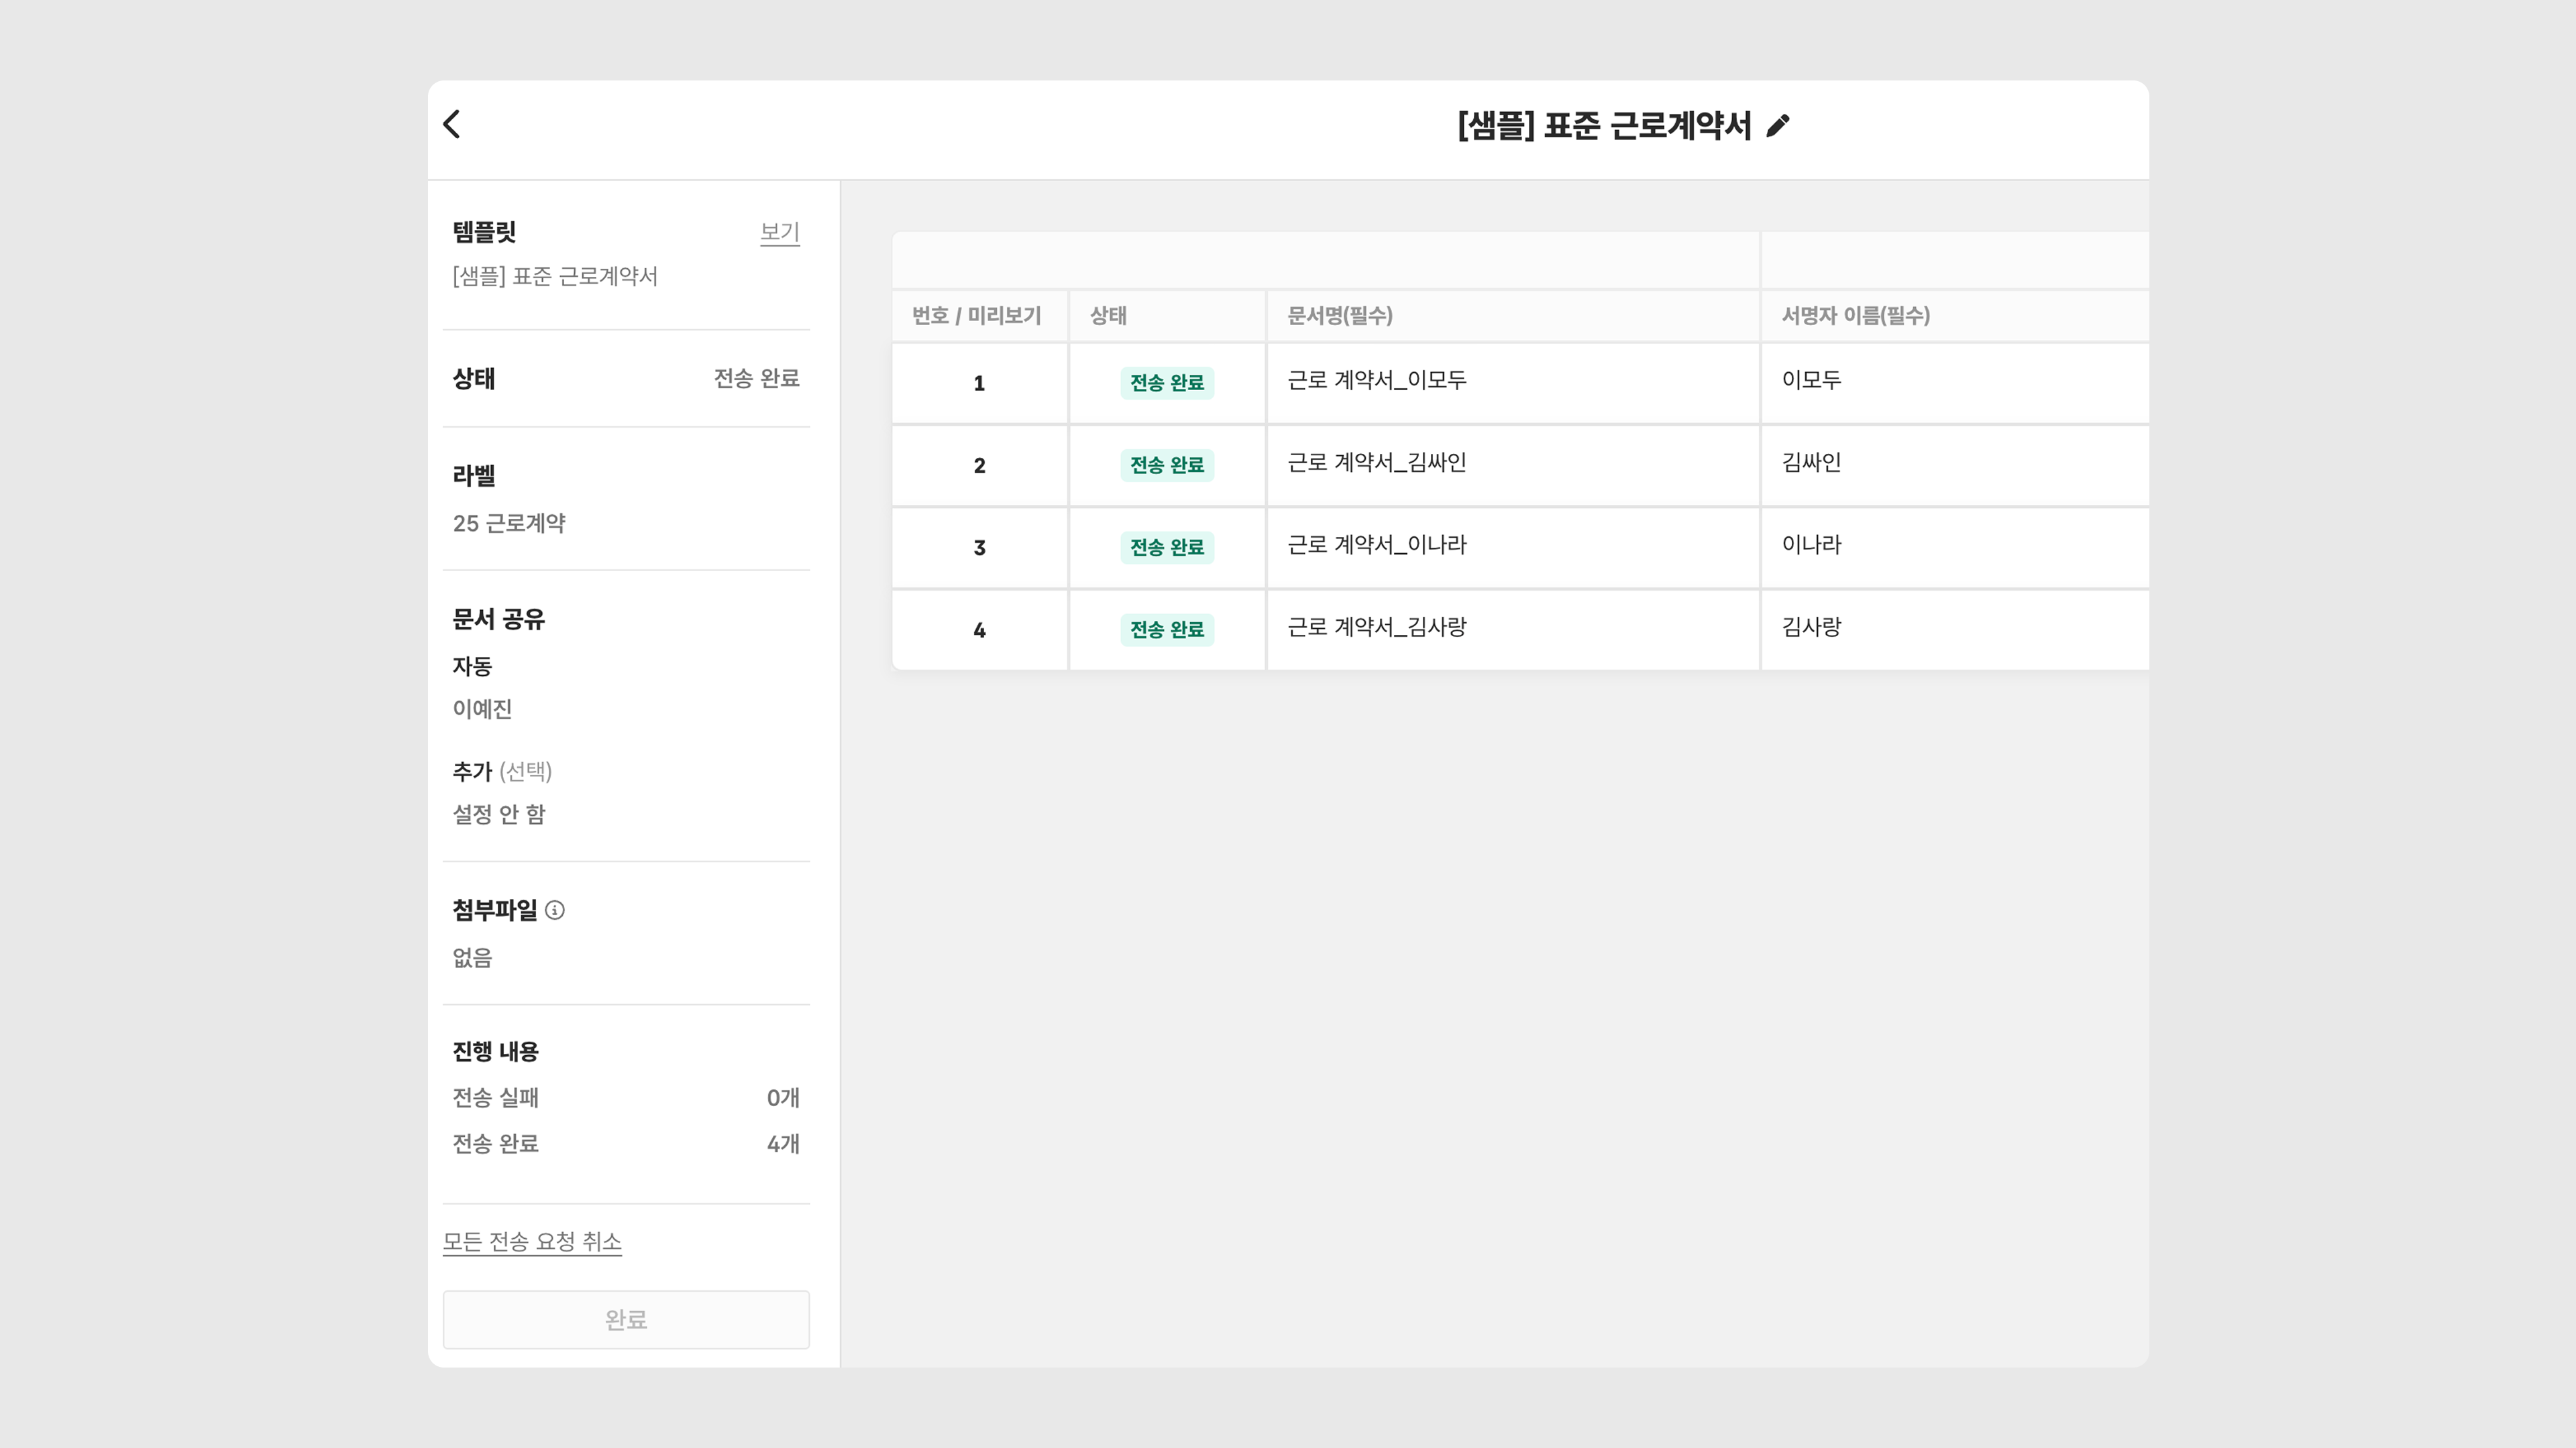2576x1448 pixels.
Task: Click 전송 완료 badge in row 1
Action: click(x=1166, y=383)
